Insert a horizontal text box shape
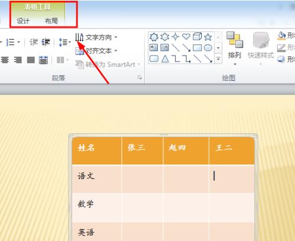The image size is (295, 241). click(154, 47)
